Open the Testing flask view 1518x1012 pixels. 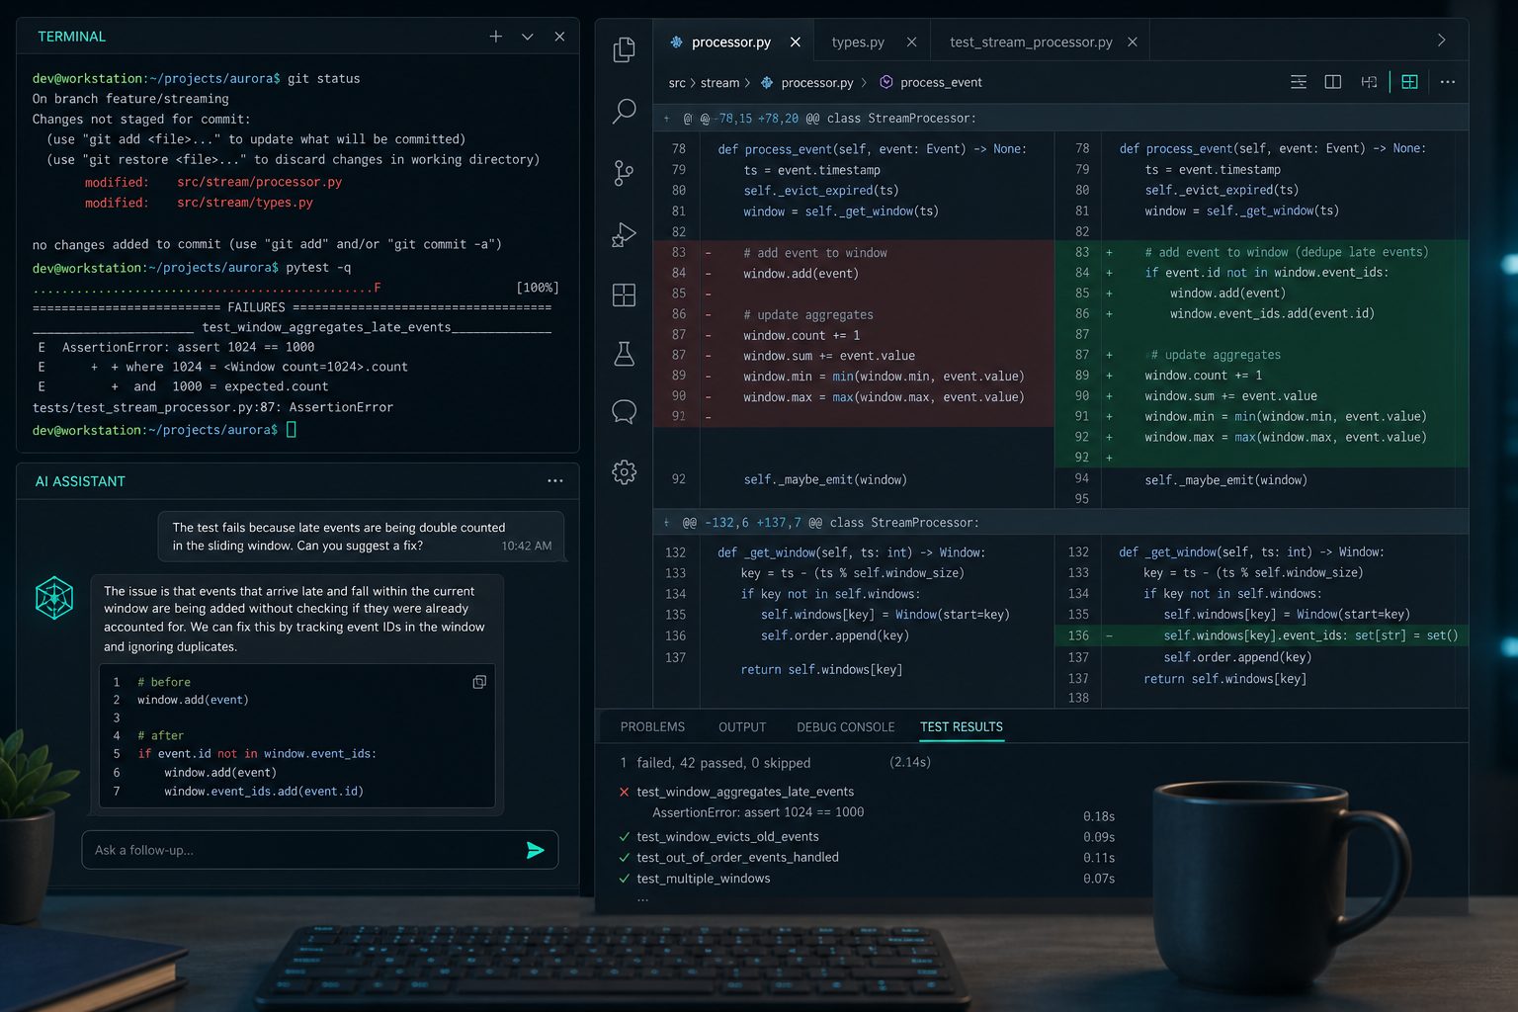pyautogui.click(x=624, y=354)
